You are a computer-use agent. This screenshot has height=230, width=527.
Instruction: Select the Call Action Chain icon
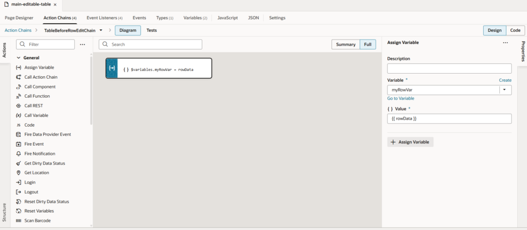pos(19,77)
